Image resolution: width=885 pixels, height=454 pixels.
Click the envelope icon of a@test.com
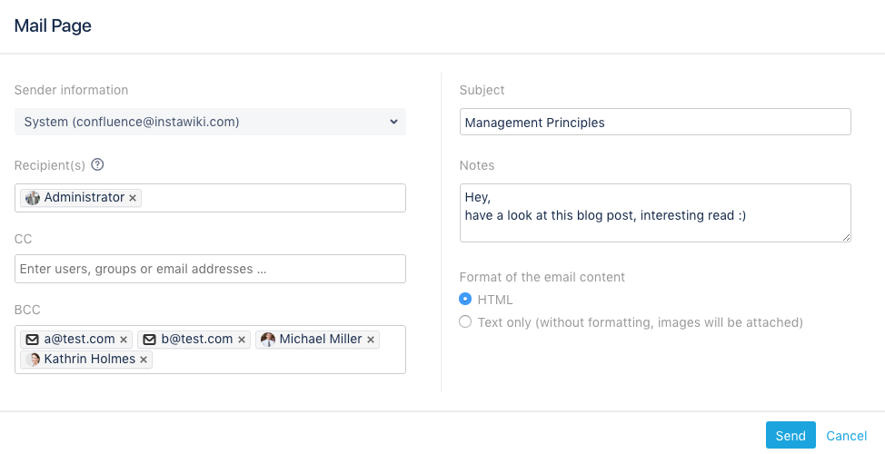33,340
